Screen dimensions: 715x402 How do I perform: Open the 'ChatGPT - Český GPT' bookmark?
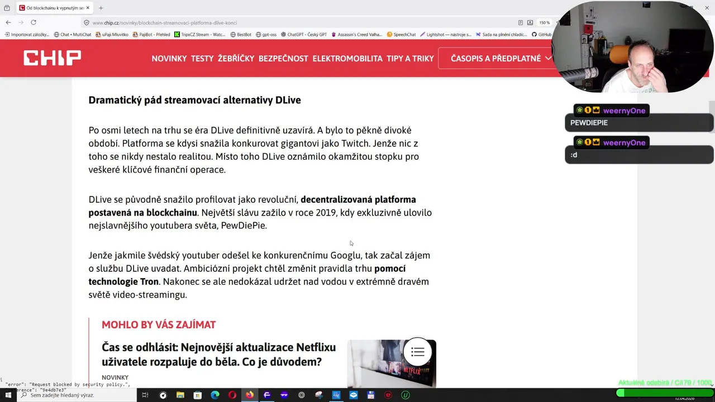pos(304,35)
